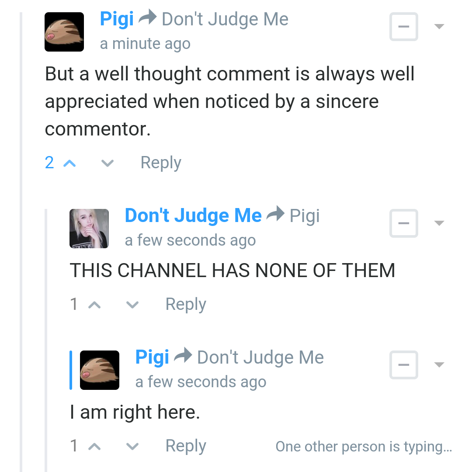
Task: Open options dropdown for Don't Judge Me's comment
Action: click(x=440, y=223)
